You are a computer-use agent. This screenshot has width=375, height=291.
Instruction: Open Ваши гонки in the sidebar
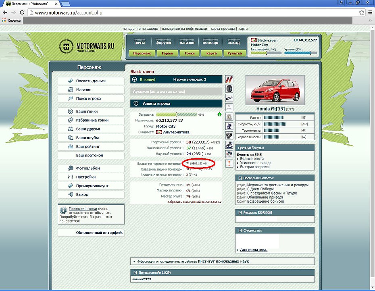(x=91, y=111)
